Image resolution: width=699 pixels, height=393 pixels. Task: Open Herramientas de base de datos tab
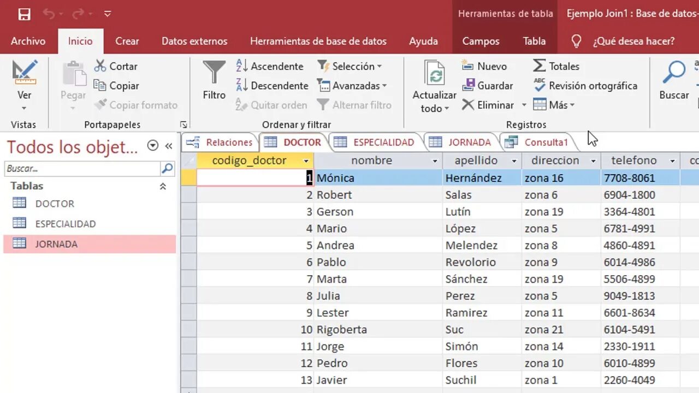(318, 41)
